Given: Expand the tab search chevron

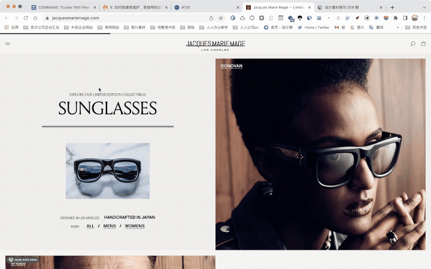Looking at the screenshot, I should pyautogui.click(x=424, y=8).
